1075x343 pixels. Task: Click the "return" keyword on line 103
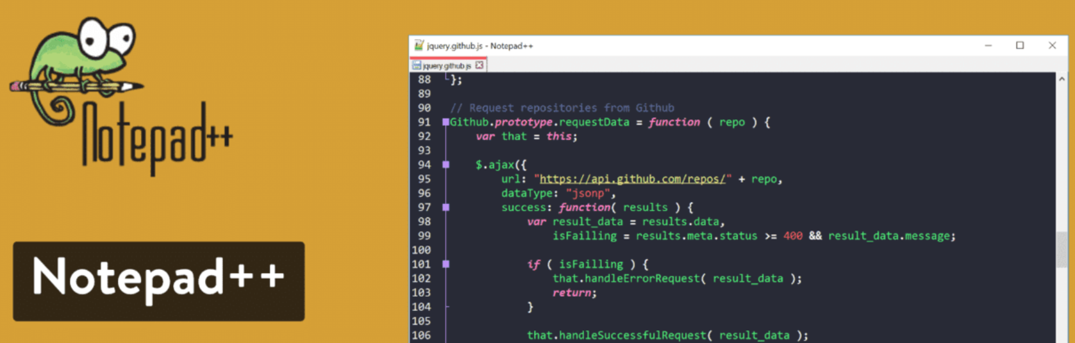(572, 292)
